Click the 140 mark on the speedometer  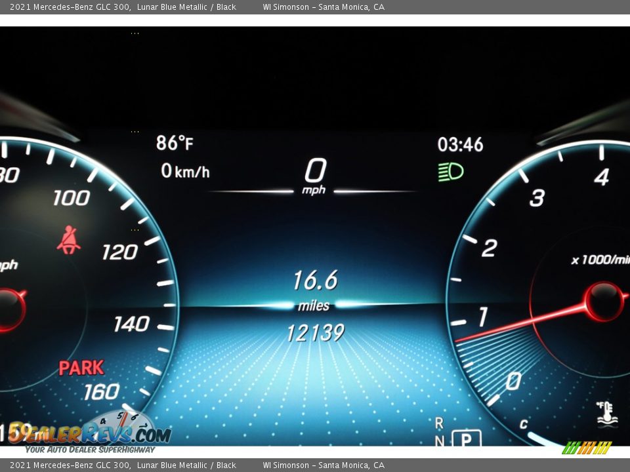132,324
